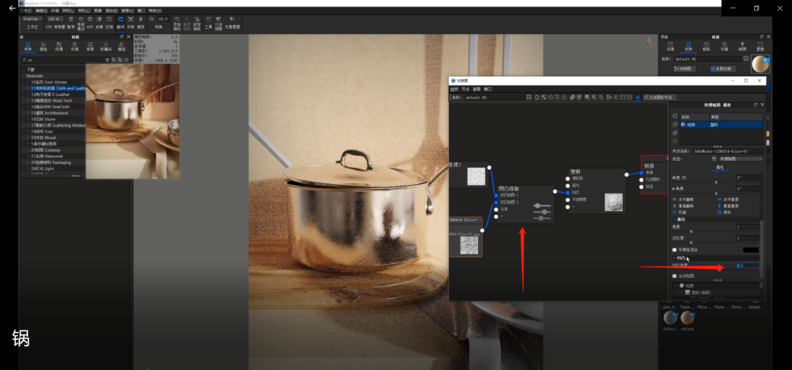The height and width of the screenshot is (370, 792).
Task: Click the 多层材质 multi-material button
Action: pyautogui.click(x=723, y=69)
